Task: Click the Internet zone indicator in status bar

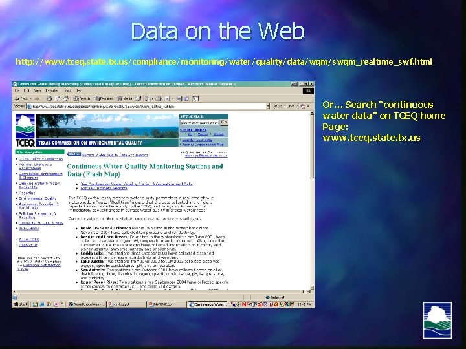Action: click(275, 297)
